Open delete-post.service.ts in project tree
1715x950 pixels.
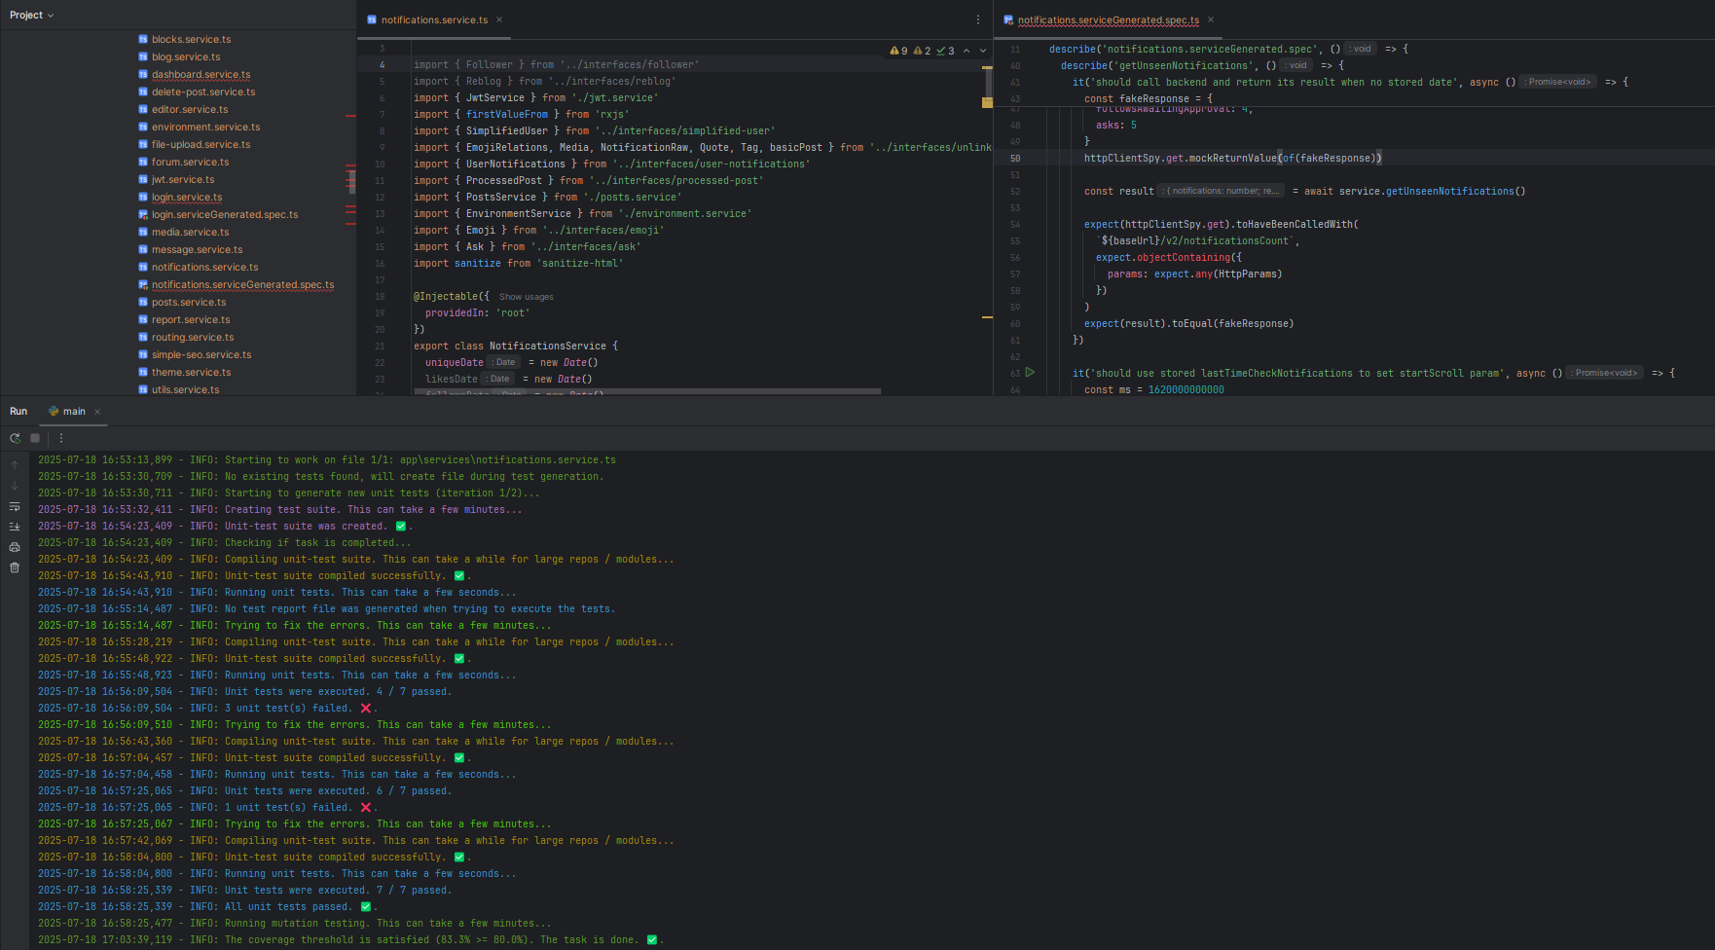pyautogui.click(x=197, y=91)
